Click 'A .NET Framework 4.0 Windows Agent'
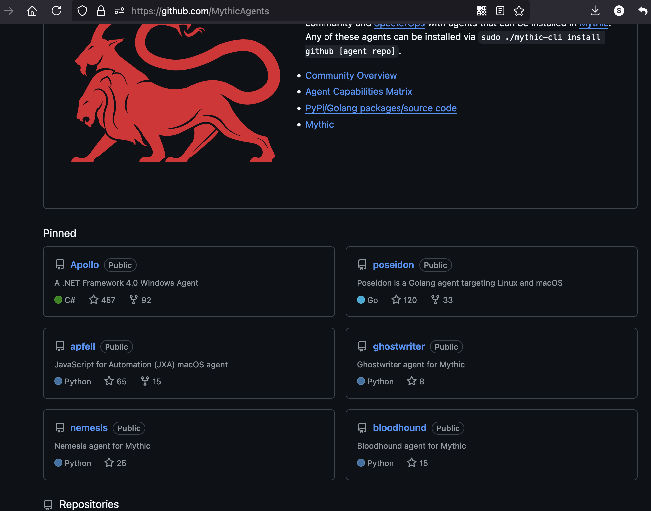This screenshot has width=651, height=511. tap(126, 283)
